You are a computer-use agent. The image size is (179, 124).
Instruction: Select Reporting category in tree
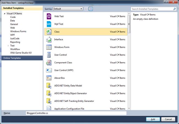15,42
